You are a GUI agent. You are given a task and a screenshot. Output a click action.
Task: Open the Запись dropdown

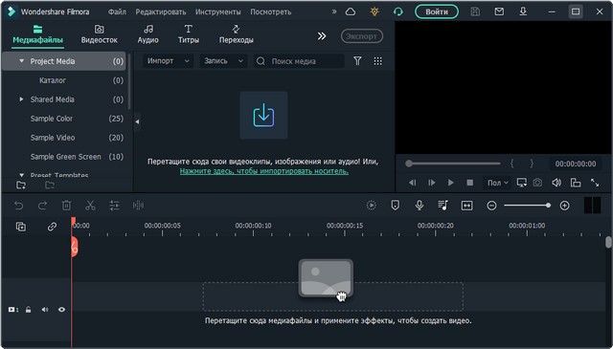tap(223, 61)
